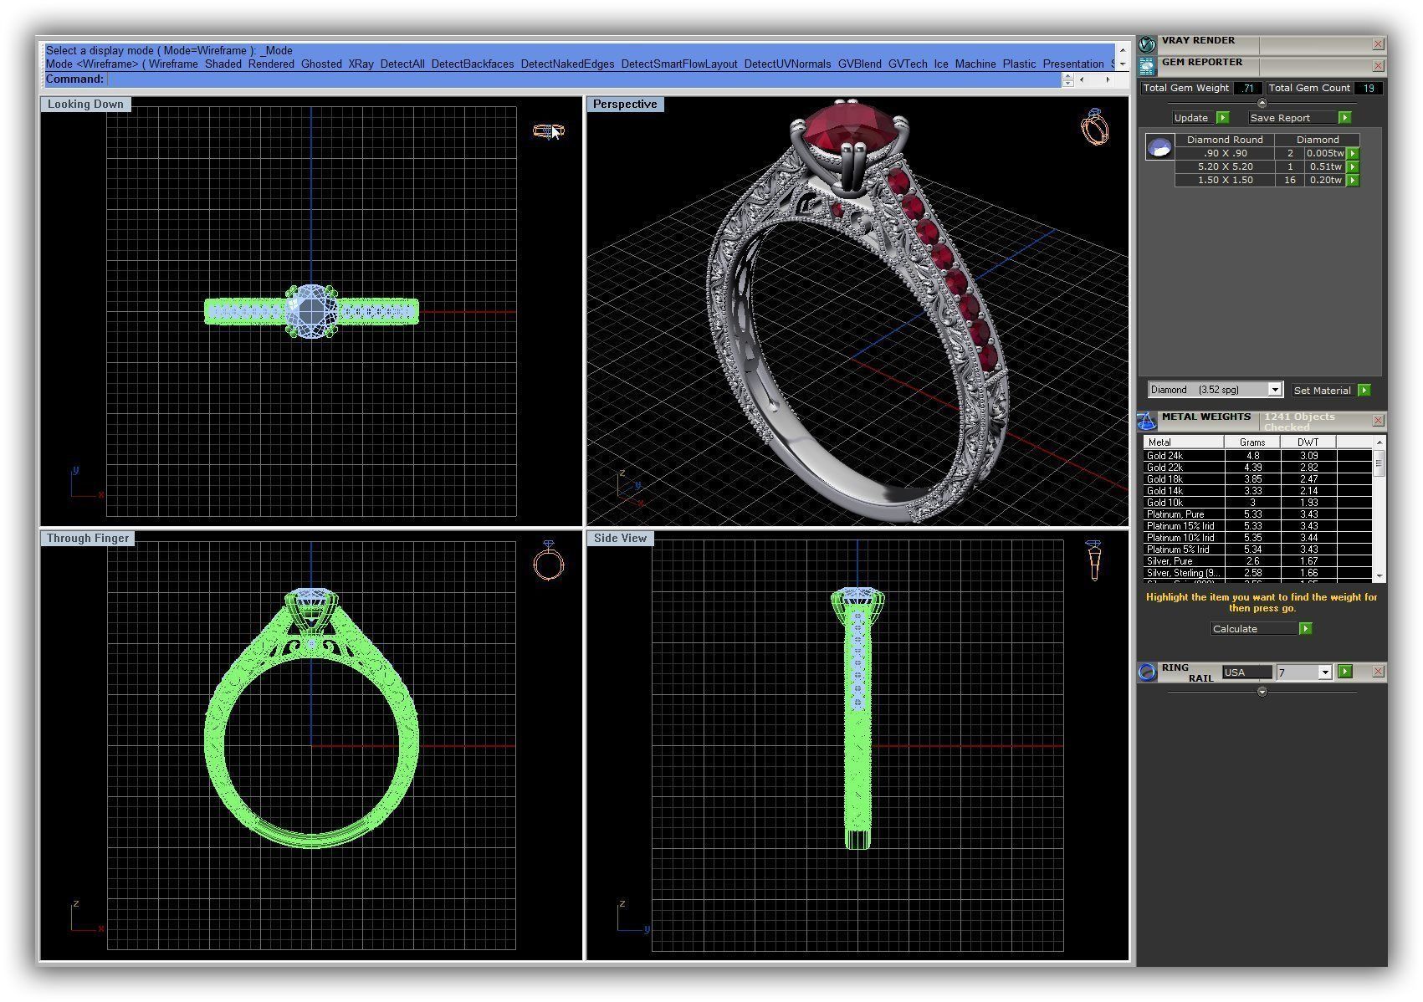Click the Gem Reporter panel icon

point(1147,67)
